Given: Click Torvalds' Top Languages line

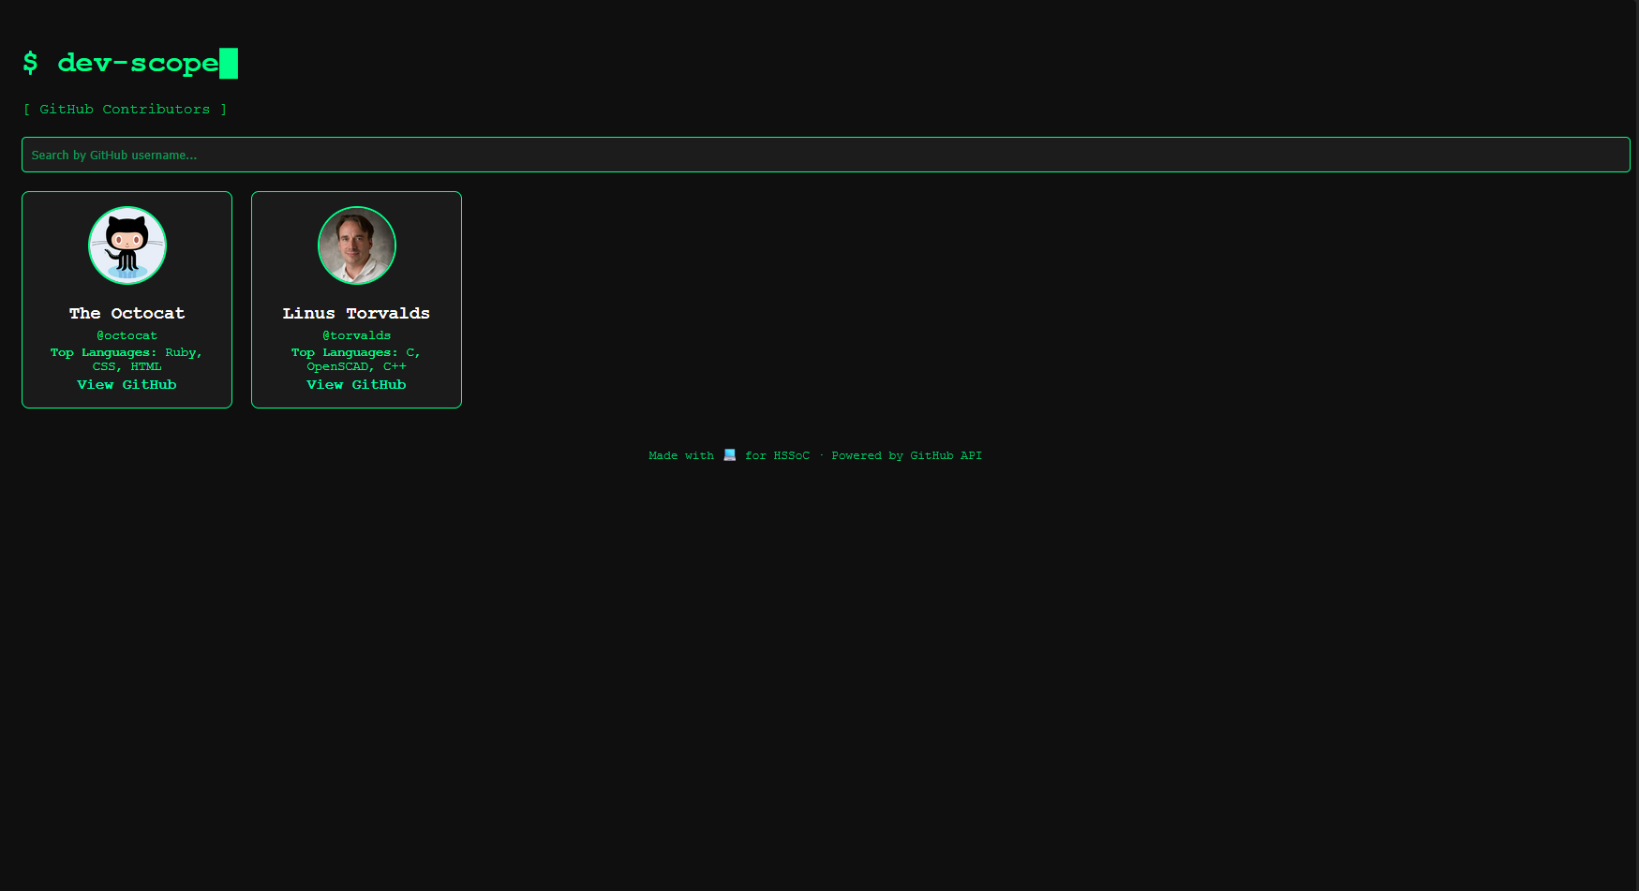Looking at the screenshot, I should pyautogui.click(x=356, y=360).
